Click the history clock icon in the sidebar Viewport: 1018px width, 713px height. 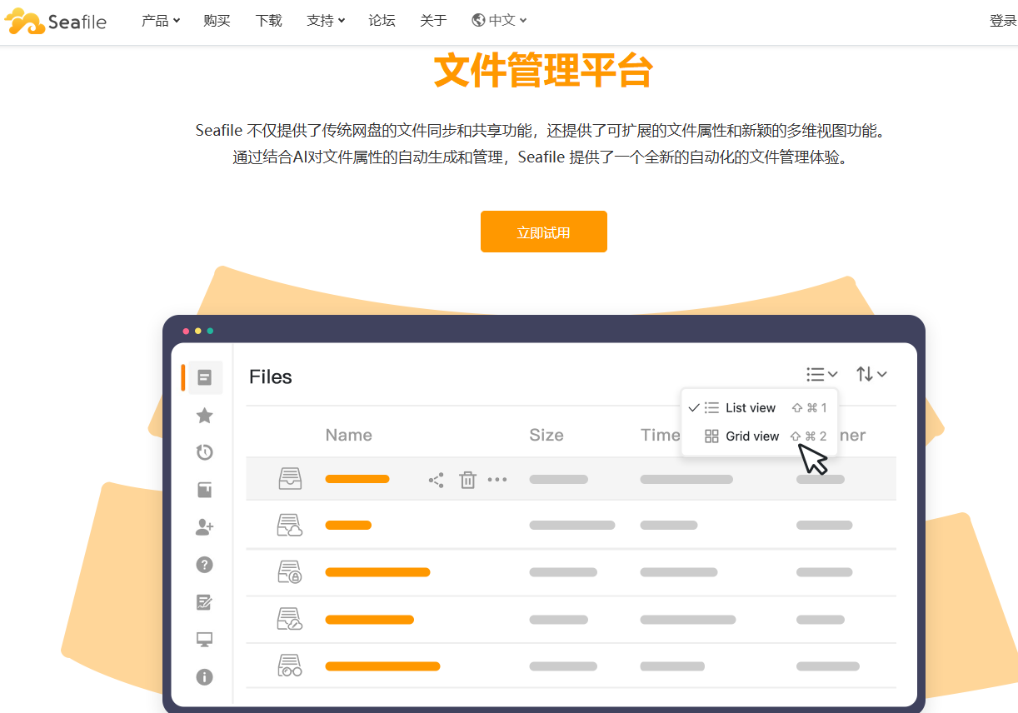click(x=204, y=452)
